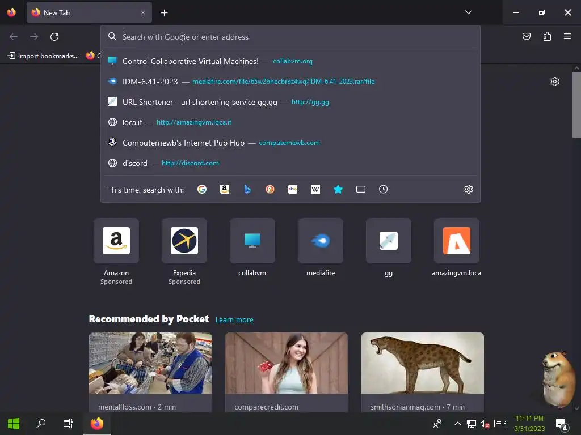Click Import bookmarks toolbar item

coord(43,56)
